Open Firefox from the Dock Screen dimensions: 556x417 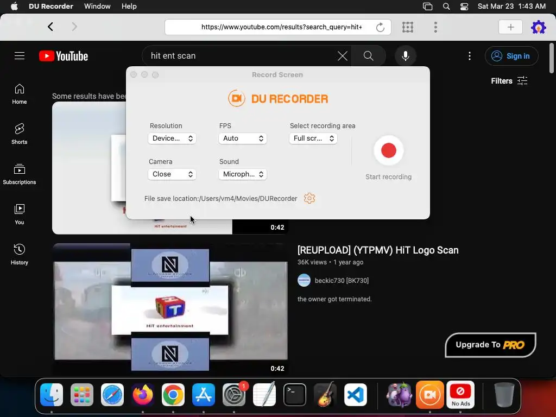pos(143,395)
